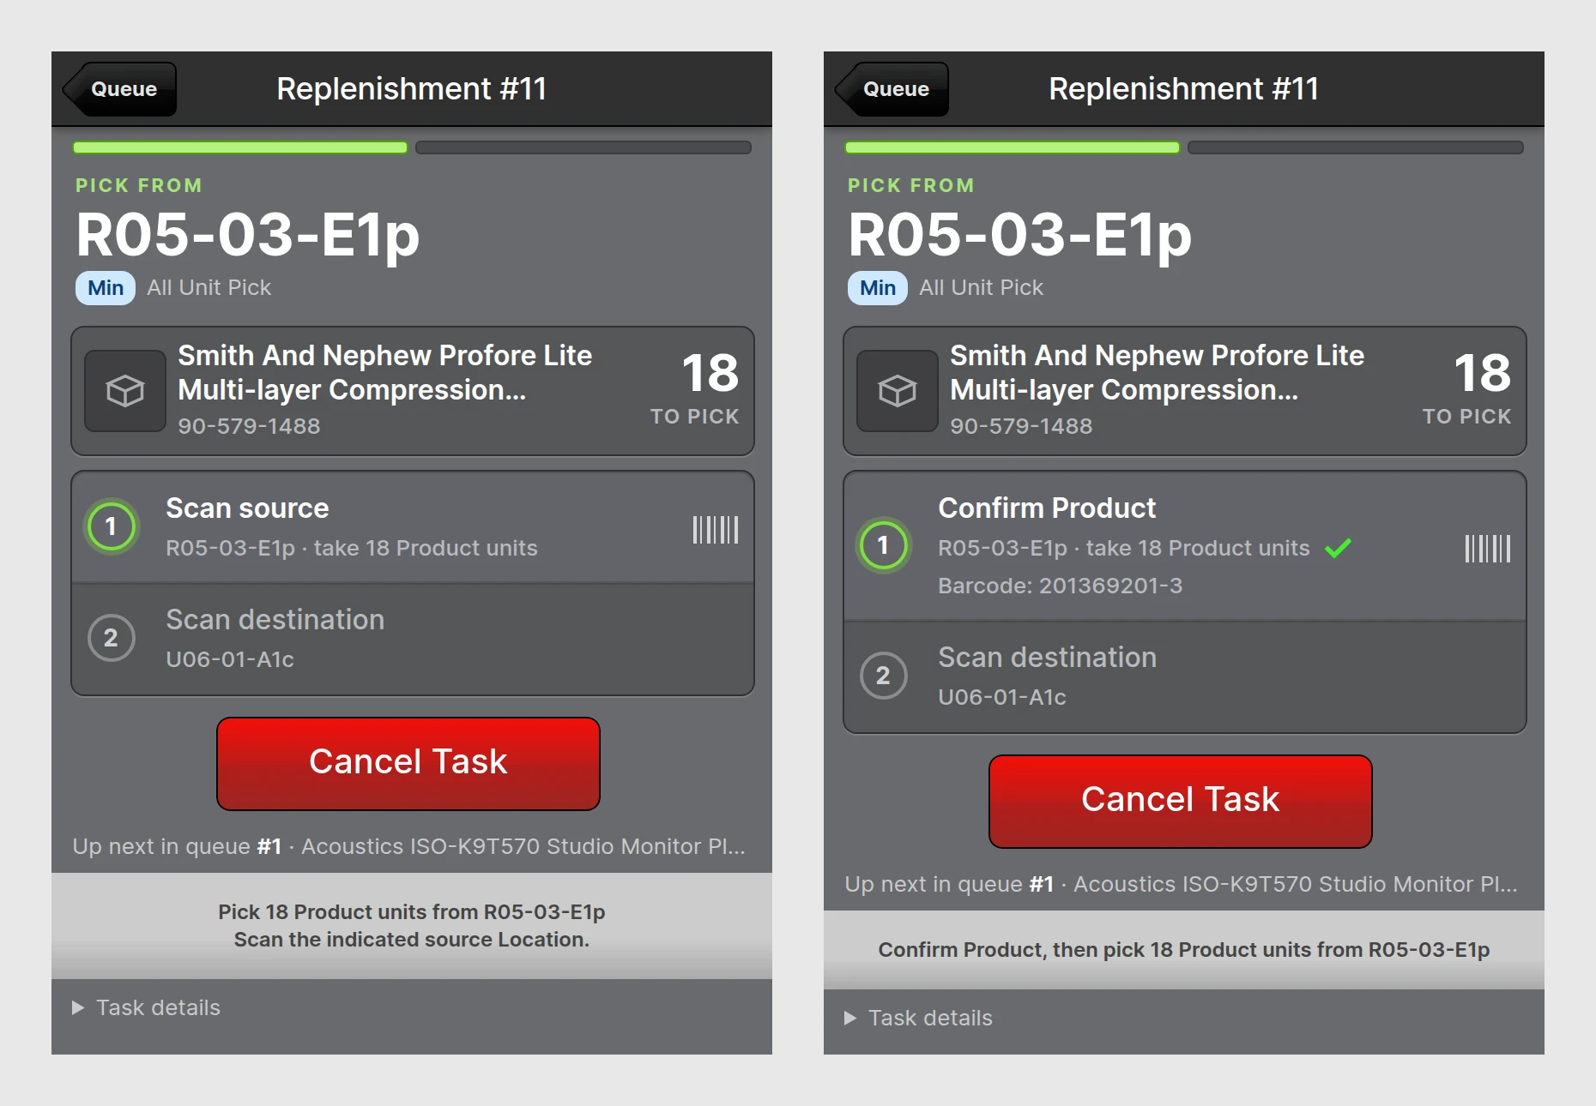Click product box icon in left screen
The height and width of the screenshot is (1106, 1596).
(x=125, y=391)
